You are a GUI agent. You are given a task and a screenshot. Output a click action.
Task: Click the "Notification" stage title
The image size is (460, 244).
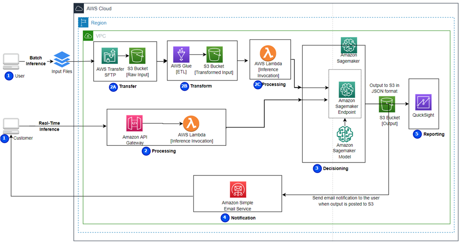point(243,218)
